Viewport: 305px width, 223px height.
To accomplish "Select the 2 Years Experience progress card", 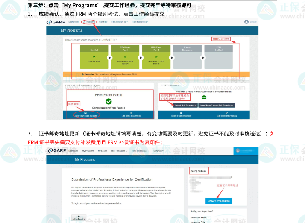I will (188, 57).
